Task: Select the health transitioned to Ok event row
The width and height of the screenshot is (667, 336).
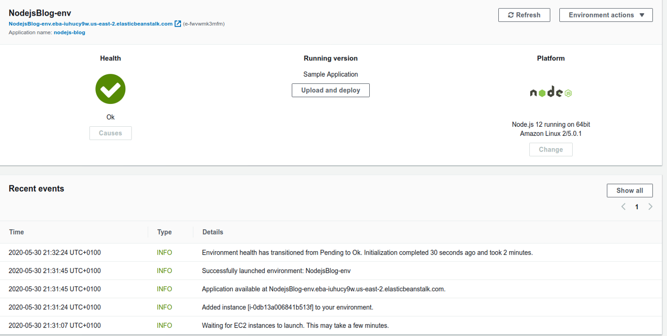Action: pyautogui.click(x=367, y=253)
